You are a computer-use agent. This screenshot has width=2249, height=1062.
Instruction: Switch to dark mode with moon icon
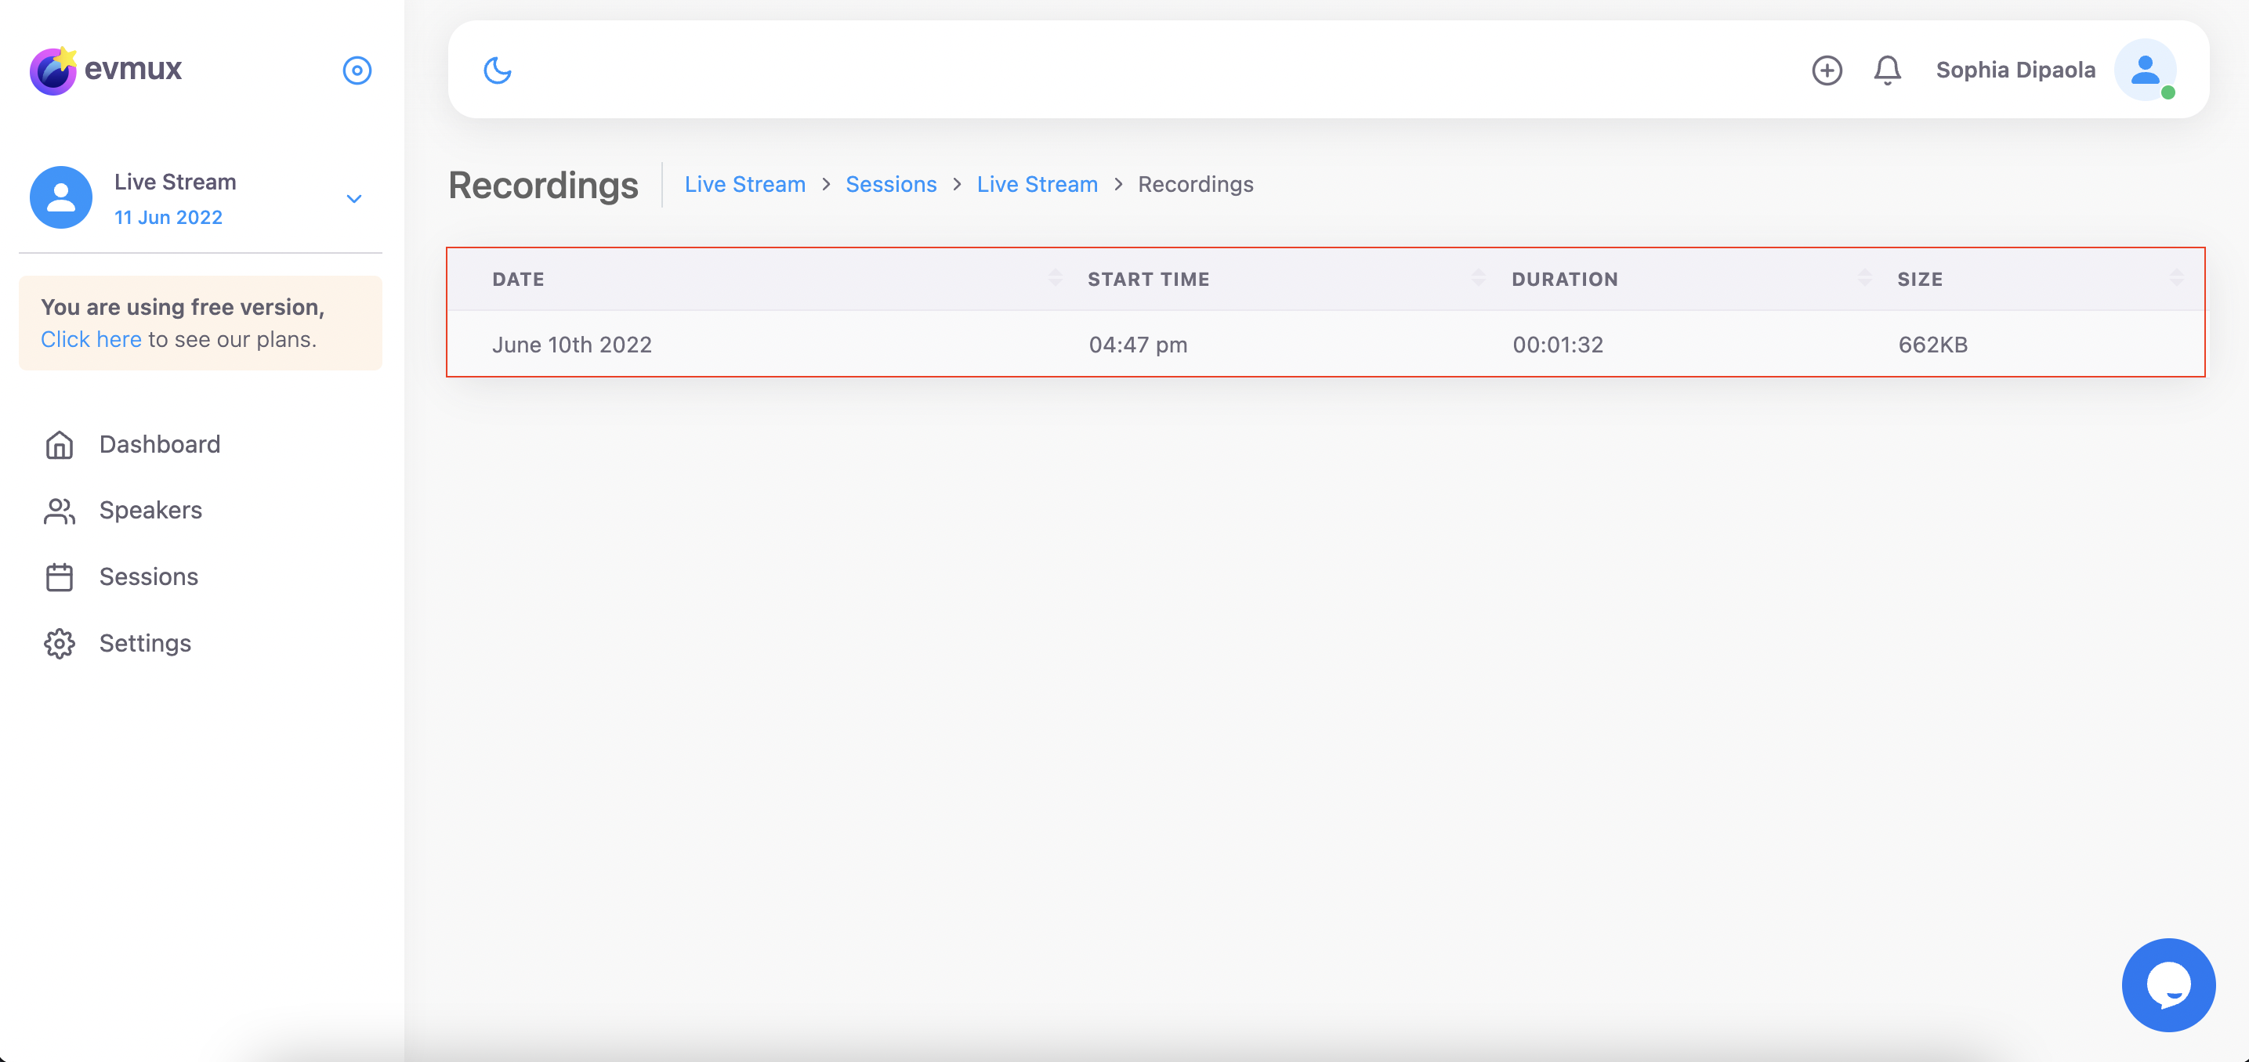[x=498, y=70]
